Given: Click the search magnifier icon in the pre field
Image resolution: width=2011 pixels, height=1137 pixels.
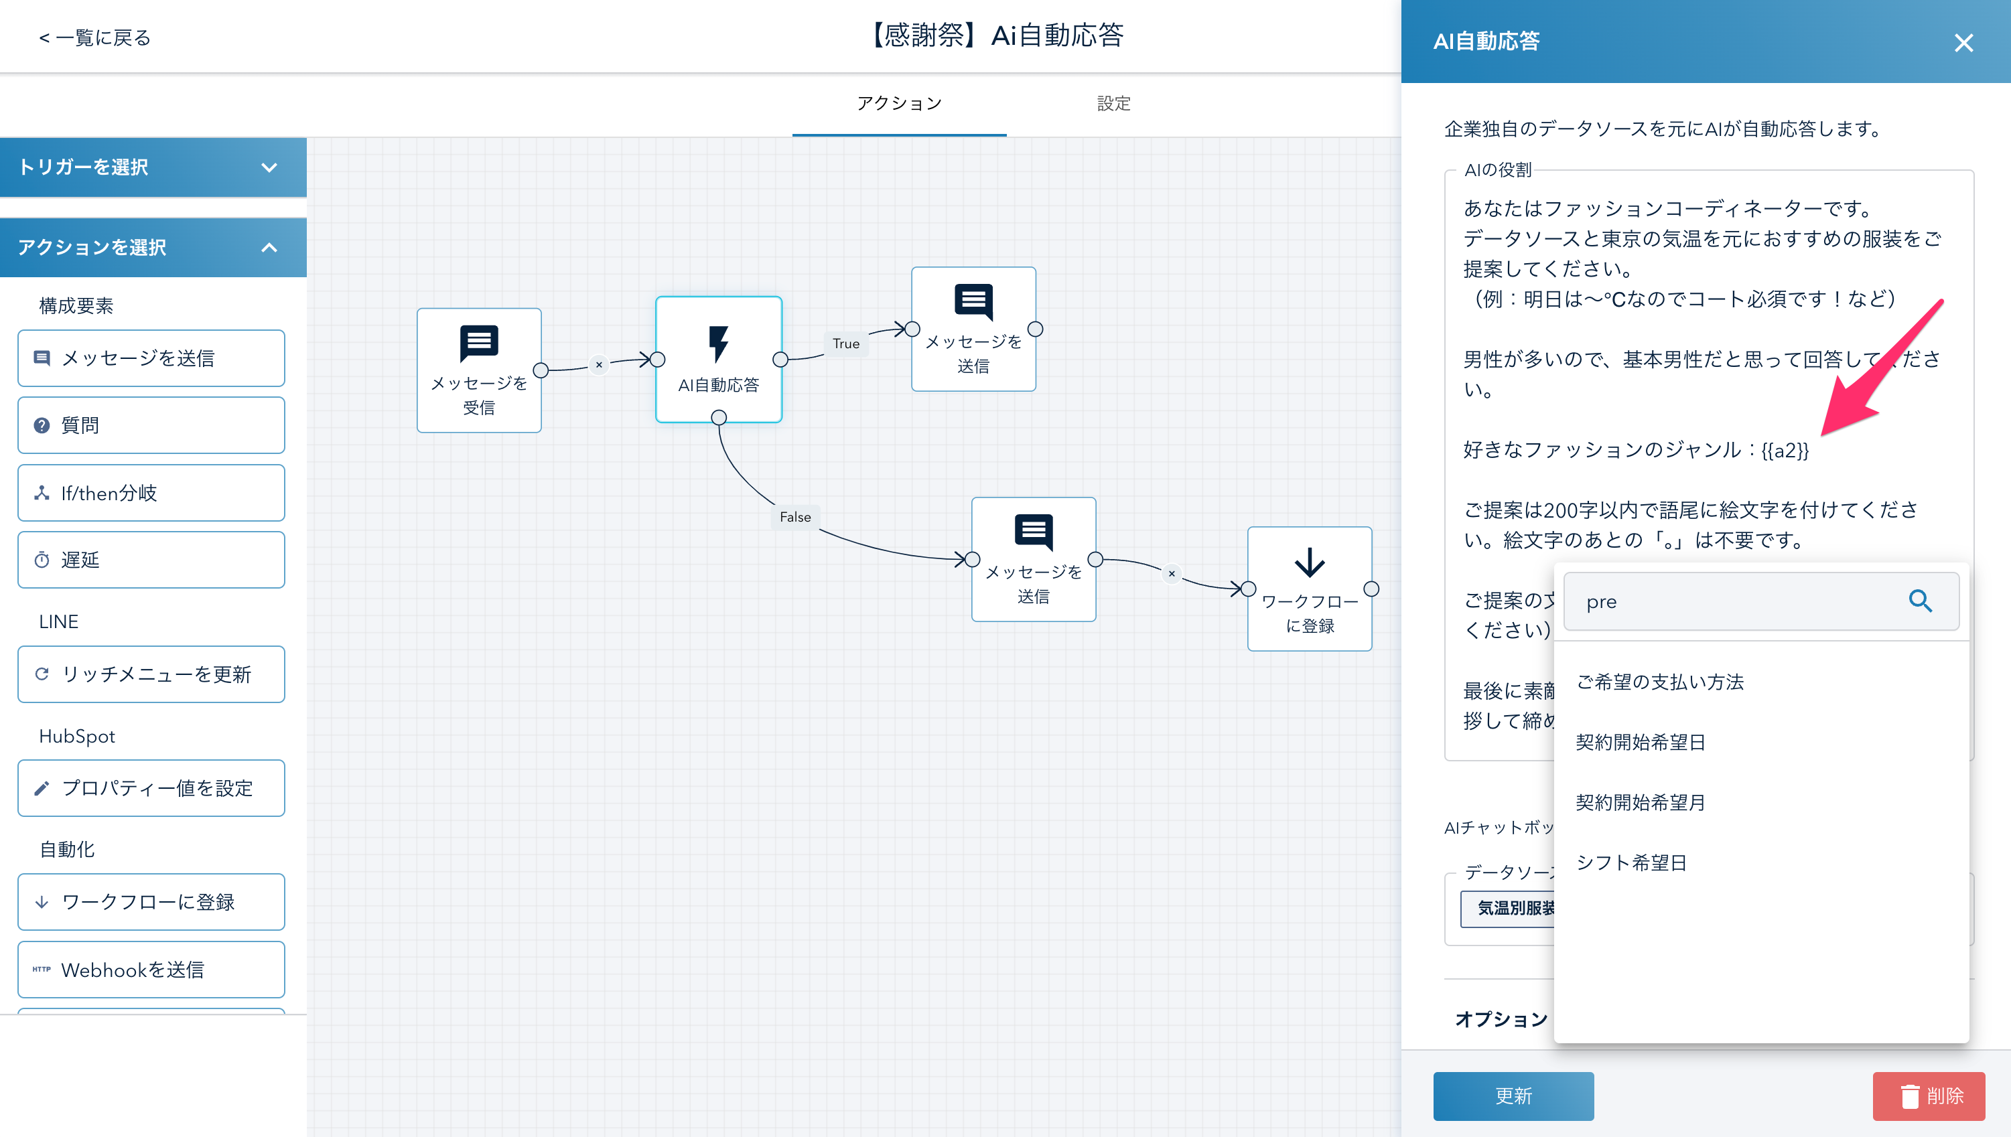Looking at the screenshot, I should click(x=1921, y=601).
